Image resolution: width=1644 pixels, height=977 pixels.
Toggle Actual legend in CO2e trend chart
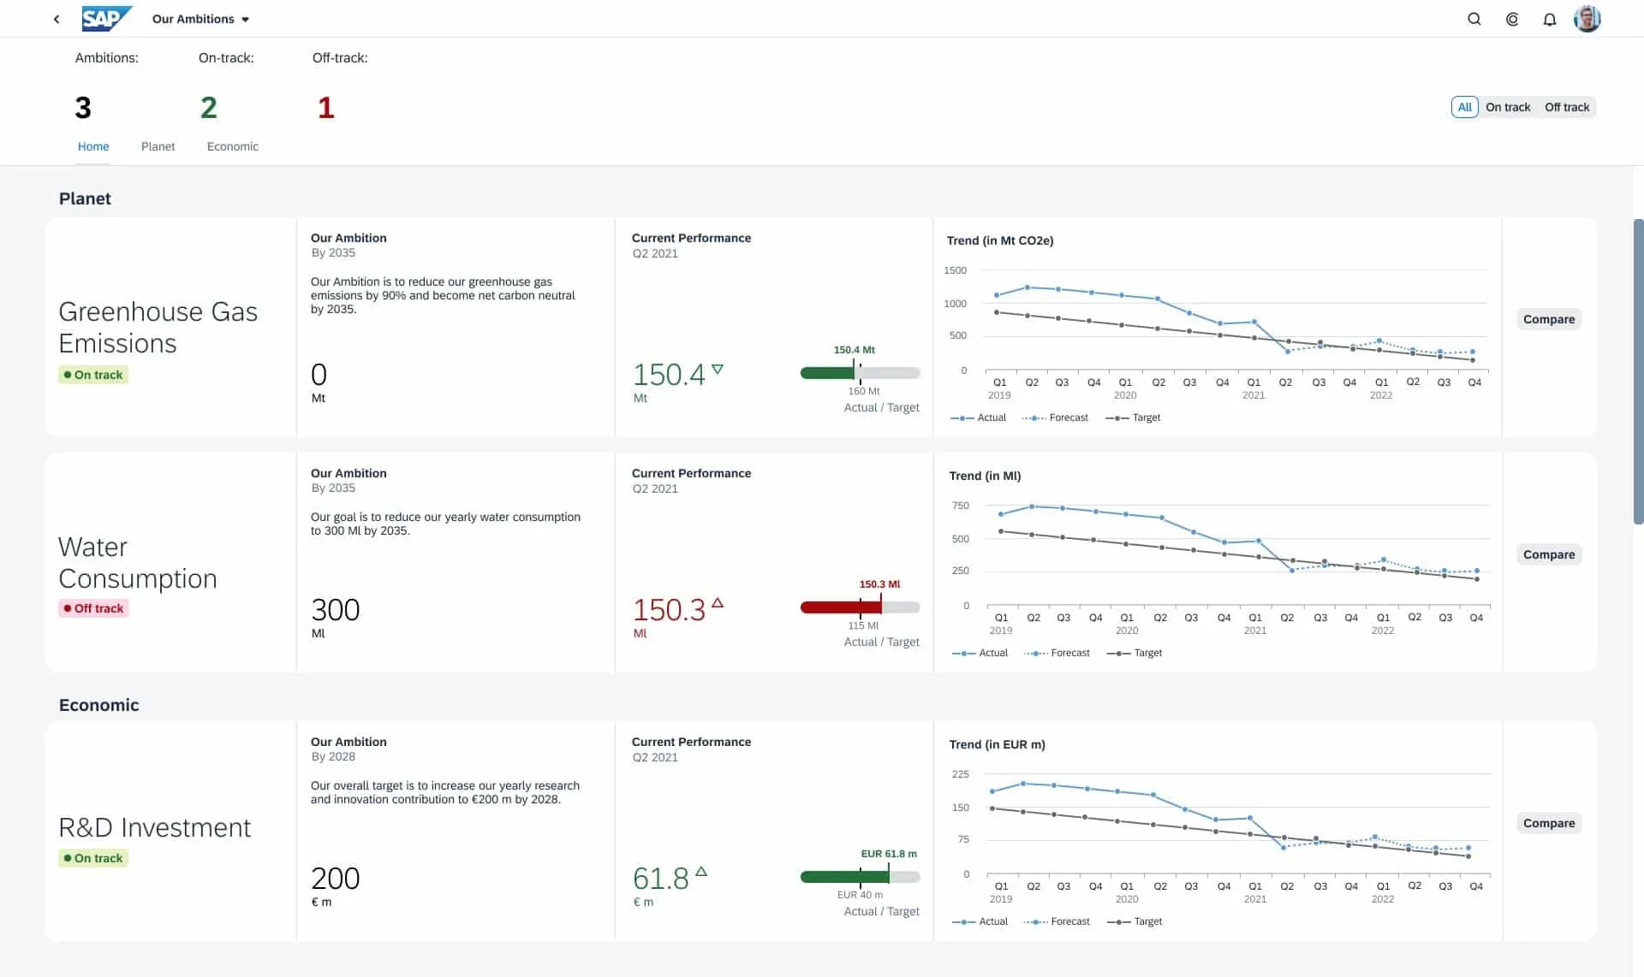point(978,417)
